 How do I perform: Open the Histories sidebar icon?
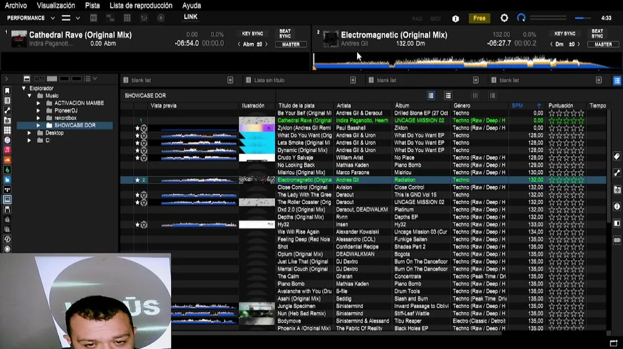(7, 239)
